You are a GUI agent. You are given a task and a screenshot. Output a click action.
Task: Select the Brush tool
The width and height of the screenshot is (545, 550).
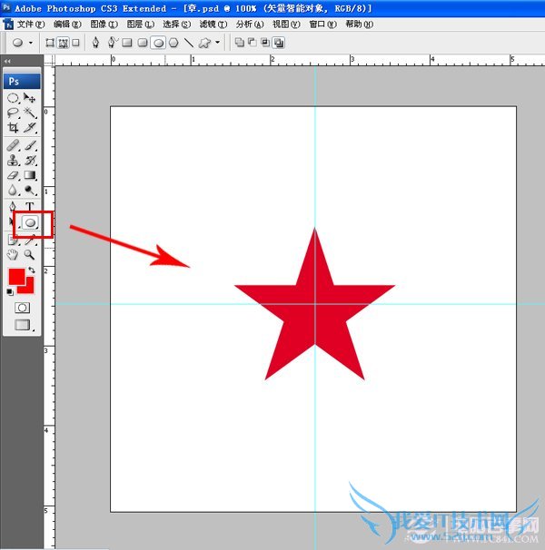click(30, 145)
